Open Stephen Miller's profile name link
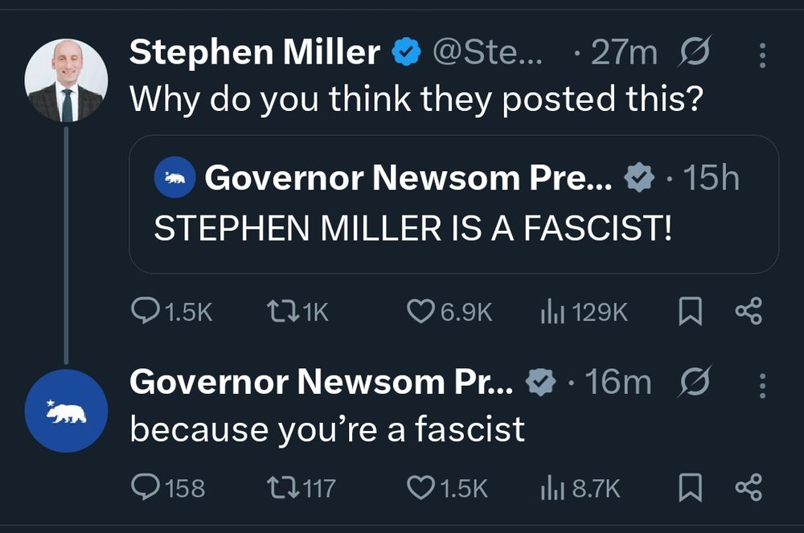The image size is (804, 533). point(255,53)
